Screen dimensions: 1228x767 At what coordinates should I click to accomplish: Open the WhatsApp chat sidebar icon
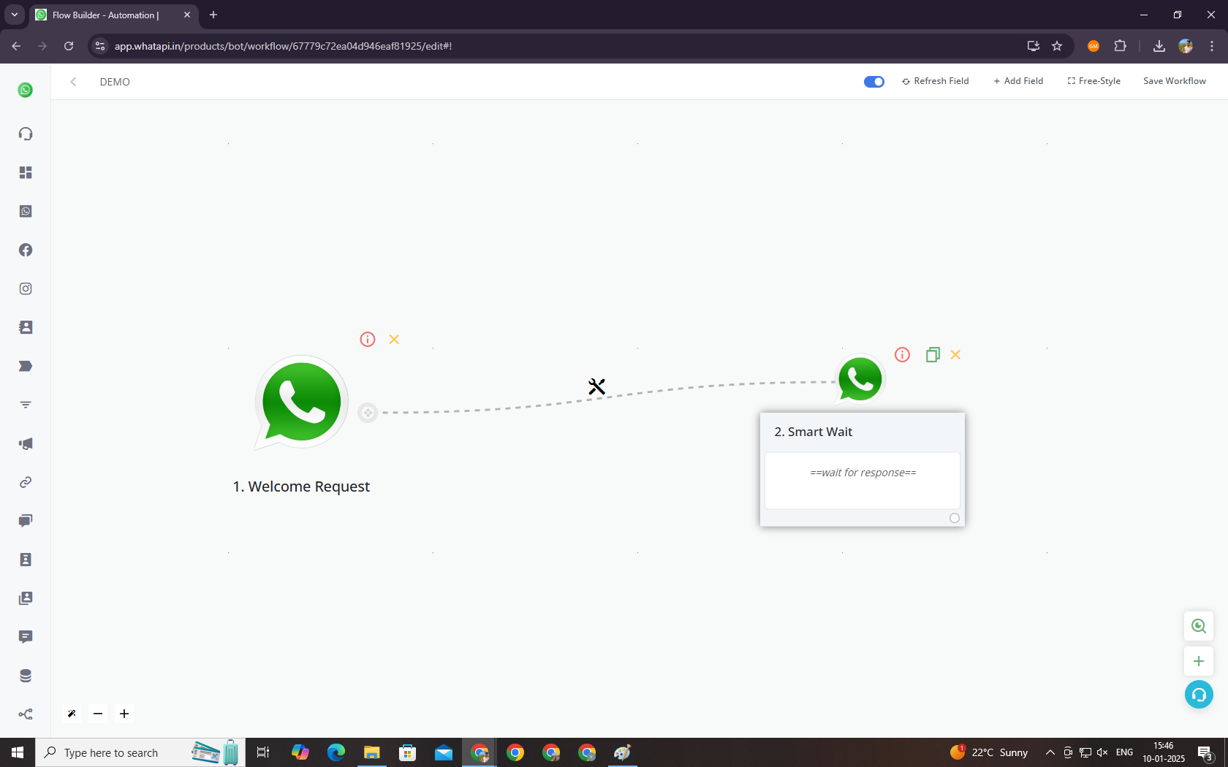click(x=26, y=211)
